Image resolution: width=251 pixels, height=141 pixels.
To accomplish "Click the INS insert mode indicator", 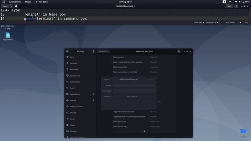I will coord(246,23).
